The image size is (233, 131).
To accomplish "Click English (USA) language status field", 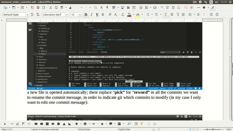I will coord(124,130).
